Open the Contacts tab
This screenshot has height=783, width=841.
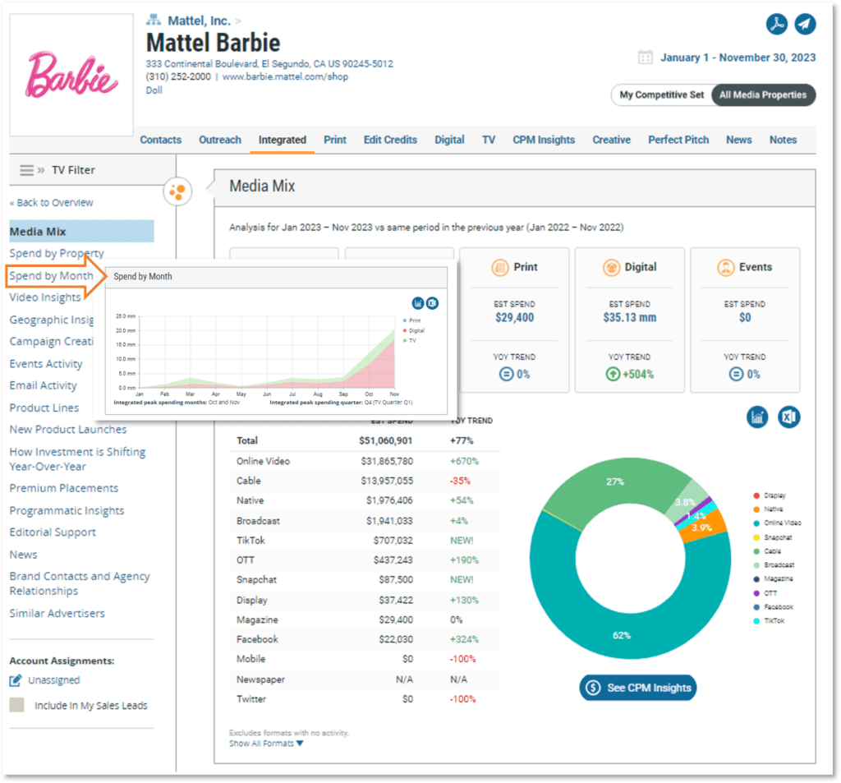(160, 140)
